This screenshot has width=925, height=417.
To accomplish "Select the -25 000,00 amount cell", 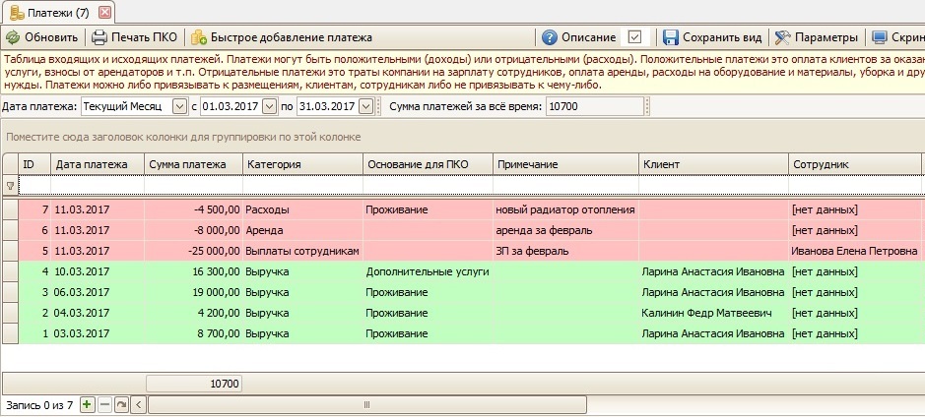I will click(193, 251).
